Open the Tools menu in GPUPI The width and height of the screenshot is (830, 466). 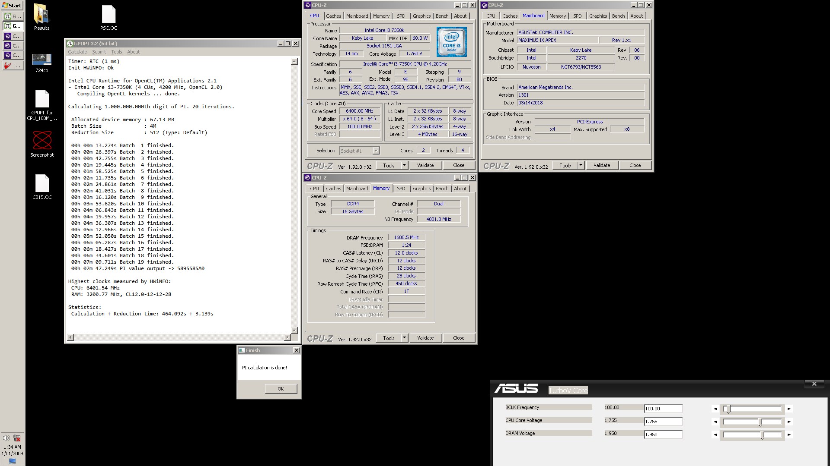point(117,52)
